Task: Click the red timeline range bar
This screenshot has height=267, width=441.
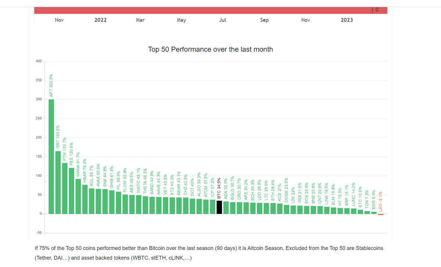Action: (211, 10)
